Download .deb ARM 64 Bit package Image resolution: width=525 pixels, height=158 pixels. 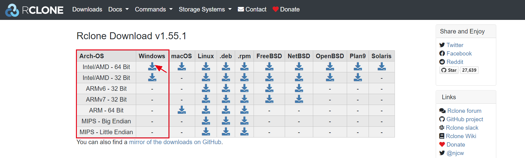tap(226, 110)
